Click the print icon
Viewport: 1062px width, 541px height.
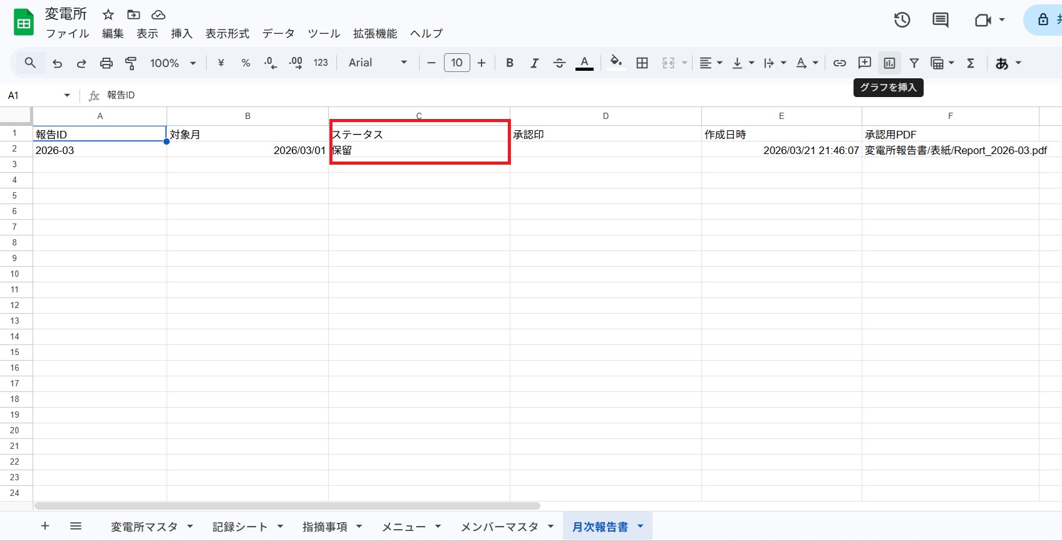[x=106, y=63]
